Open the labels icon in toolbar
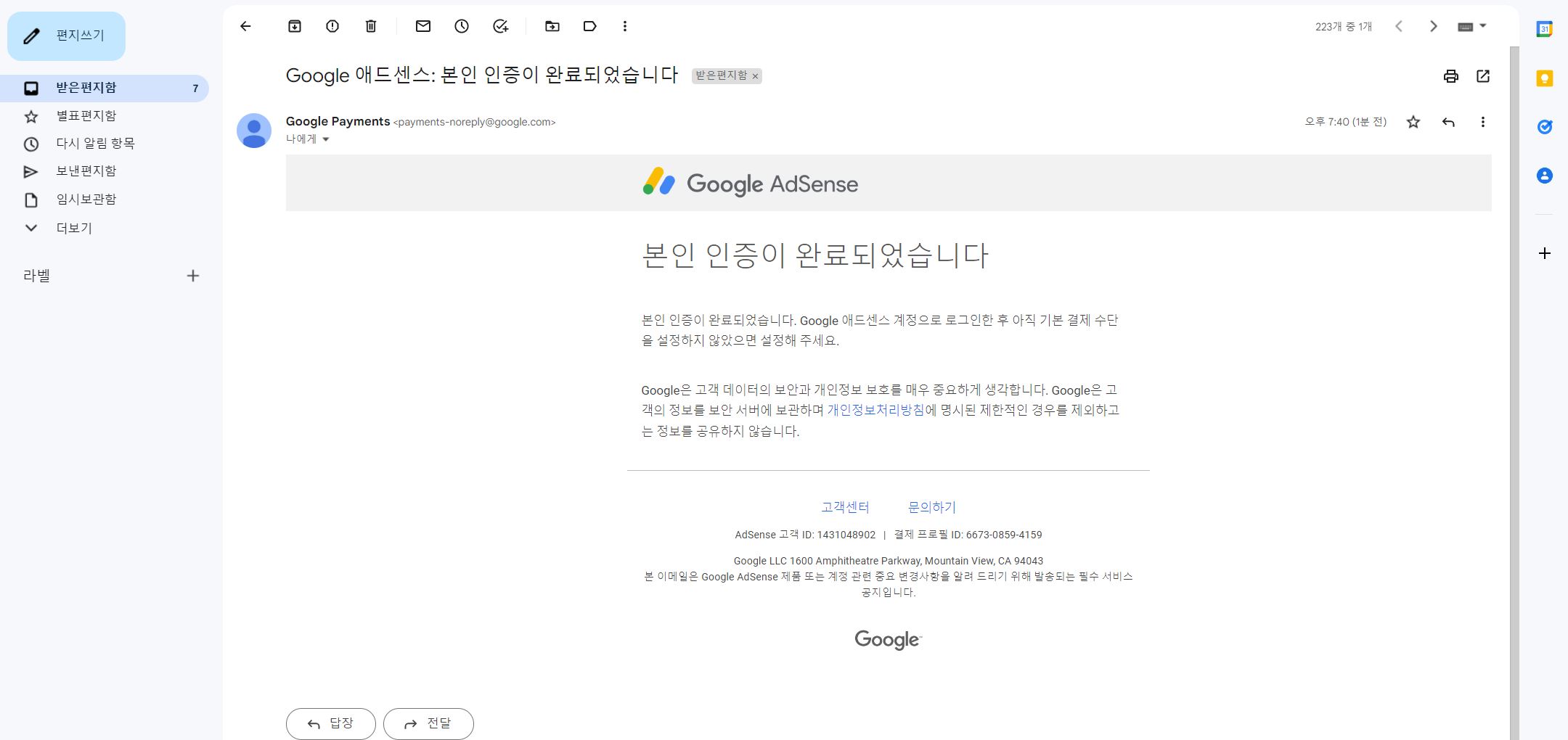The width and height of the screenshot is (1568, 740). [x=590, y=27]
